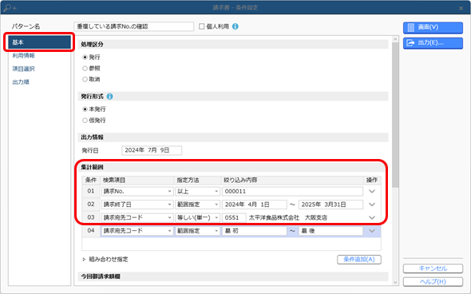Click the 今回御請求額欄 section header
Viewport: 471px width, 294px height.
point(233,276)
